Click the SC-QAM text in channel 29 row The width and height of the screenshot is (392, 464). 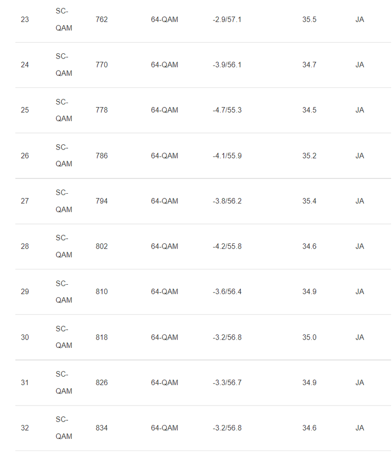[x=64, y=292]
